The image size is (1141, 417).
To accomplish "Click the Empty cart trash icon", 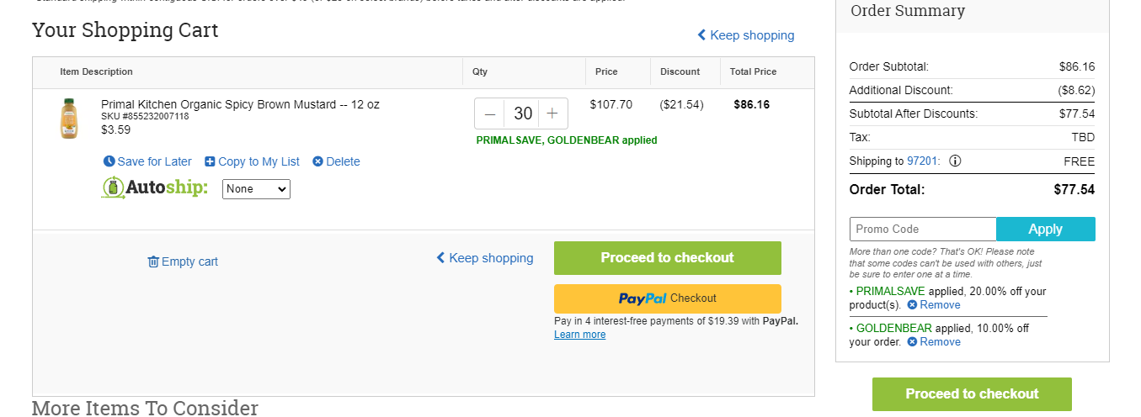I will (153, 261).
